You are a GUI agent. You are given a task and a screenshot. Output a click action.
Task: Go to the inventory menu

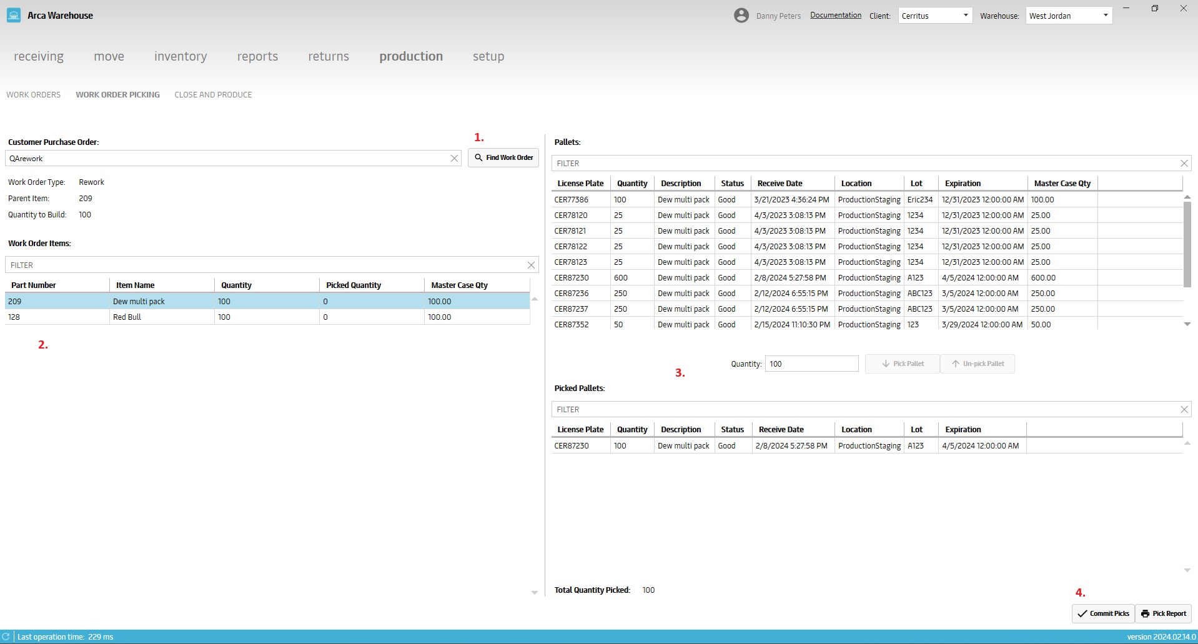[x=181, y=56]
